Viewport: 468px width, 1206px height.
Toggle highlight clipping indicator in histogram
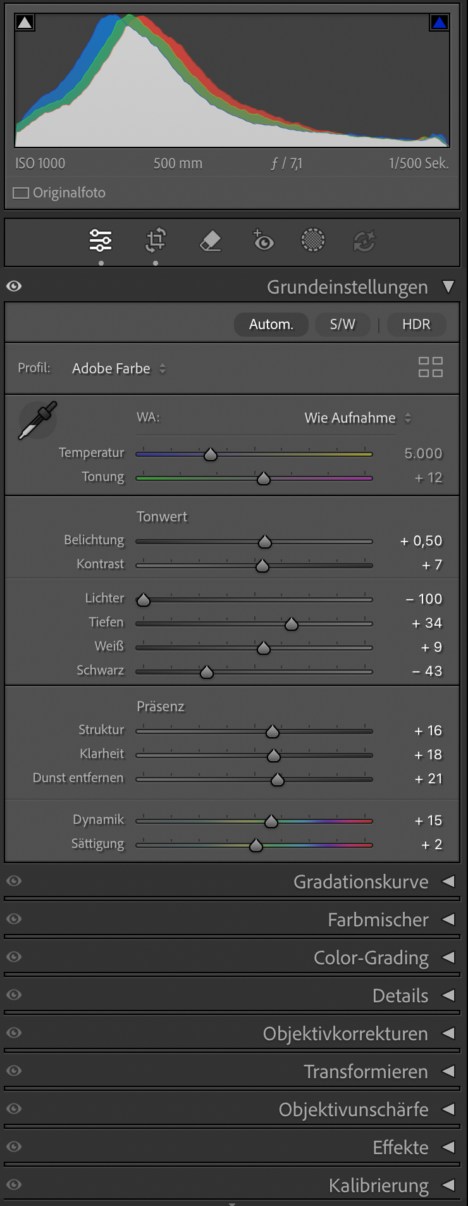click(440, 23)
